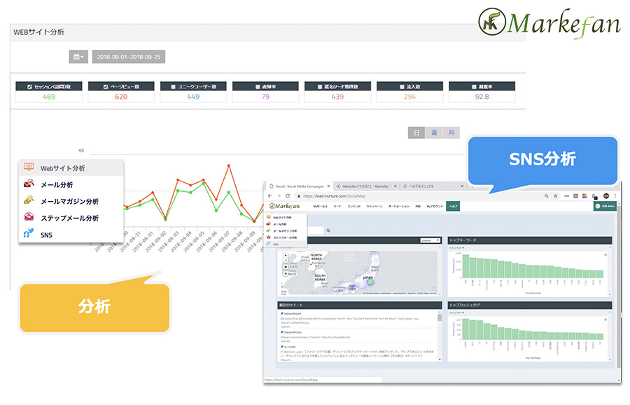Switch to the ヘルプ&マニュアル browser tab
The width and height of the screenshot is (630, 405).
(x=433, y=186)
